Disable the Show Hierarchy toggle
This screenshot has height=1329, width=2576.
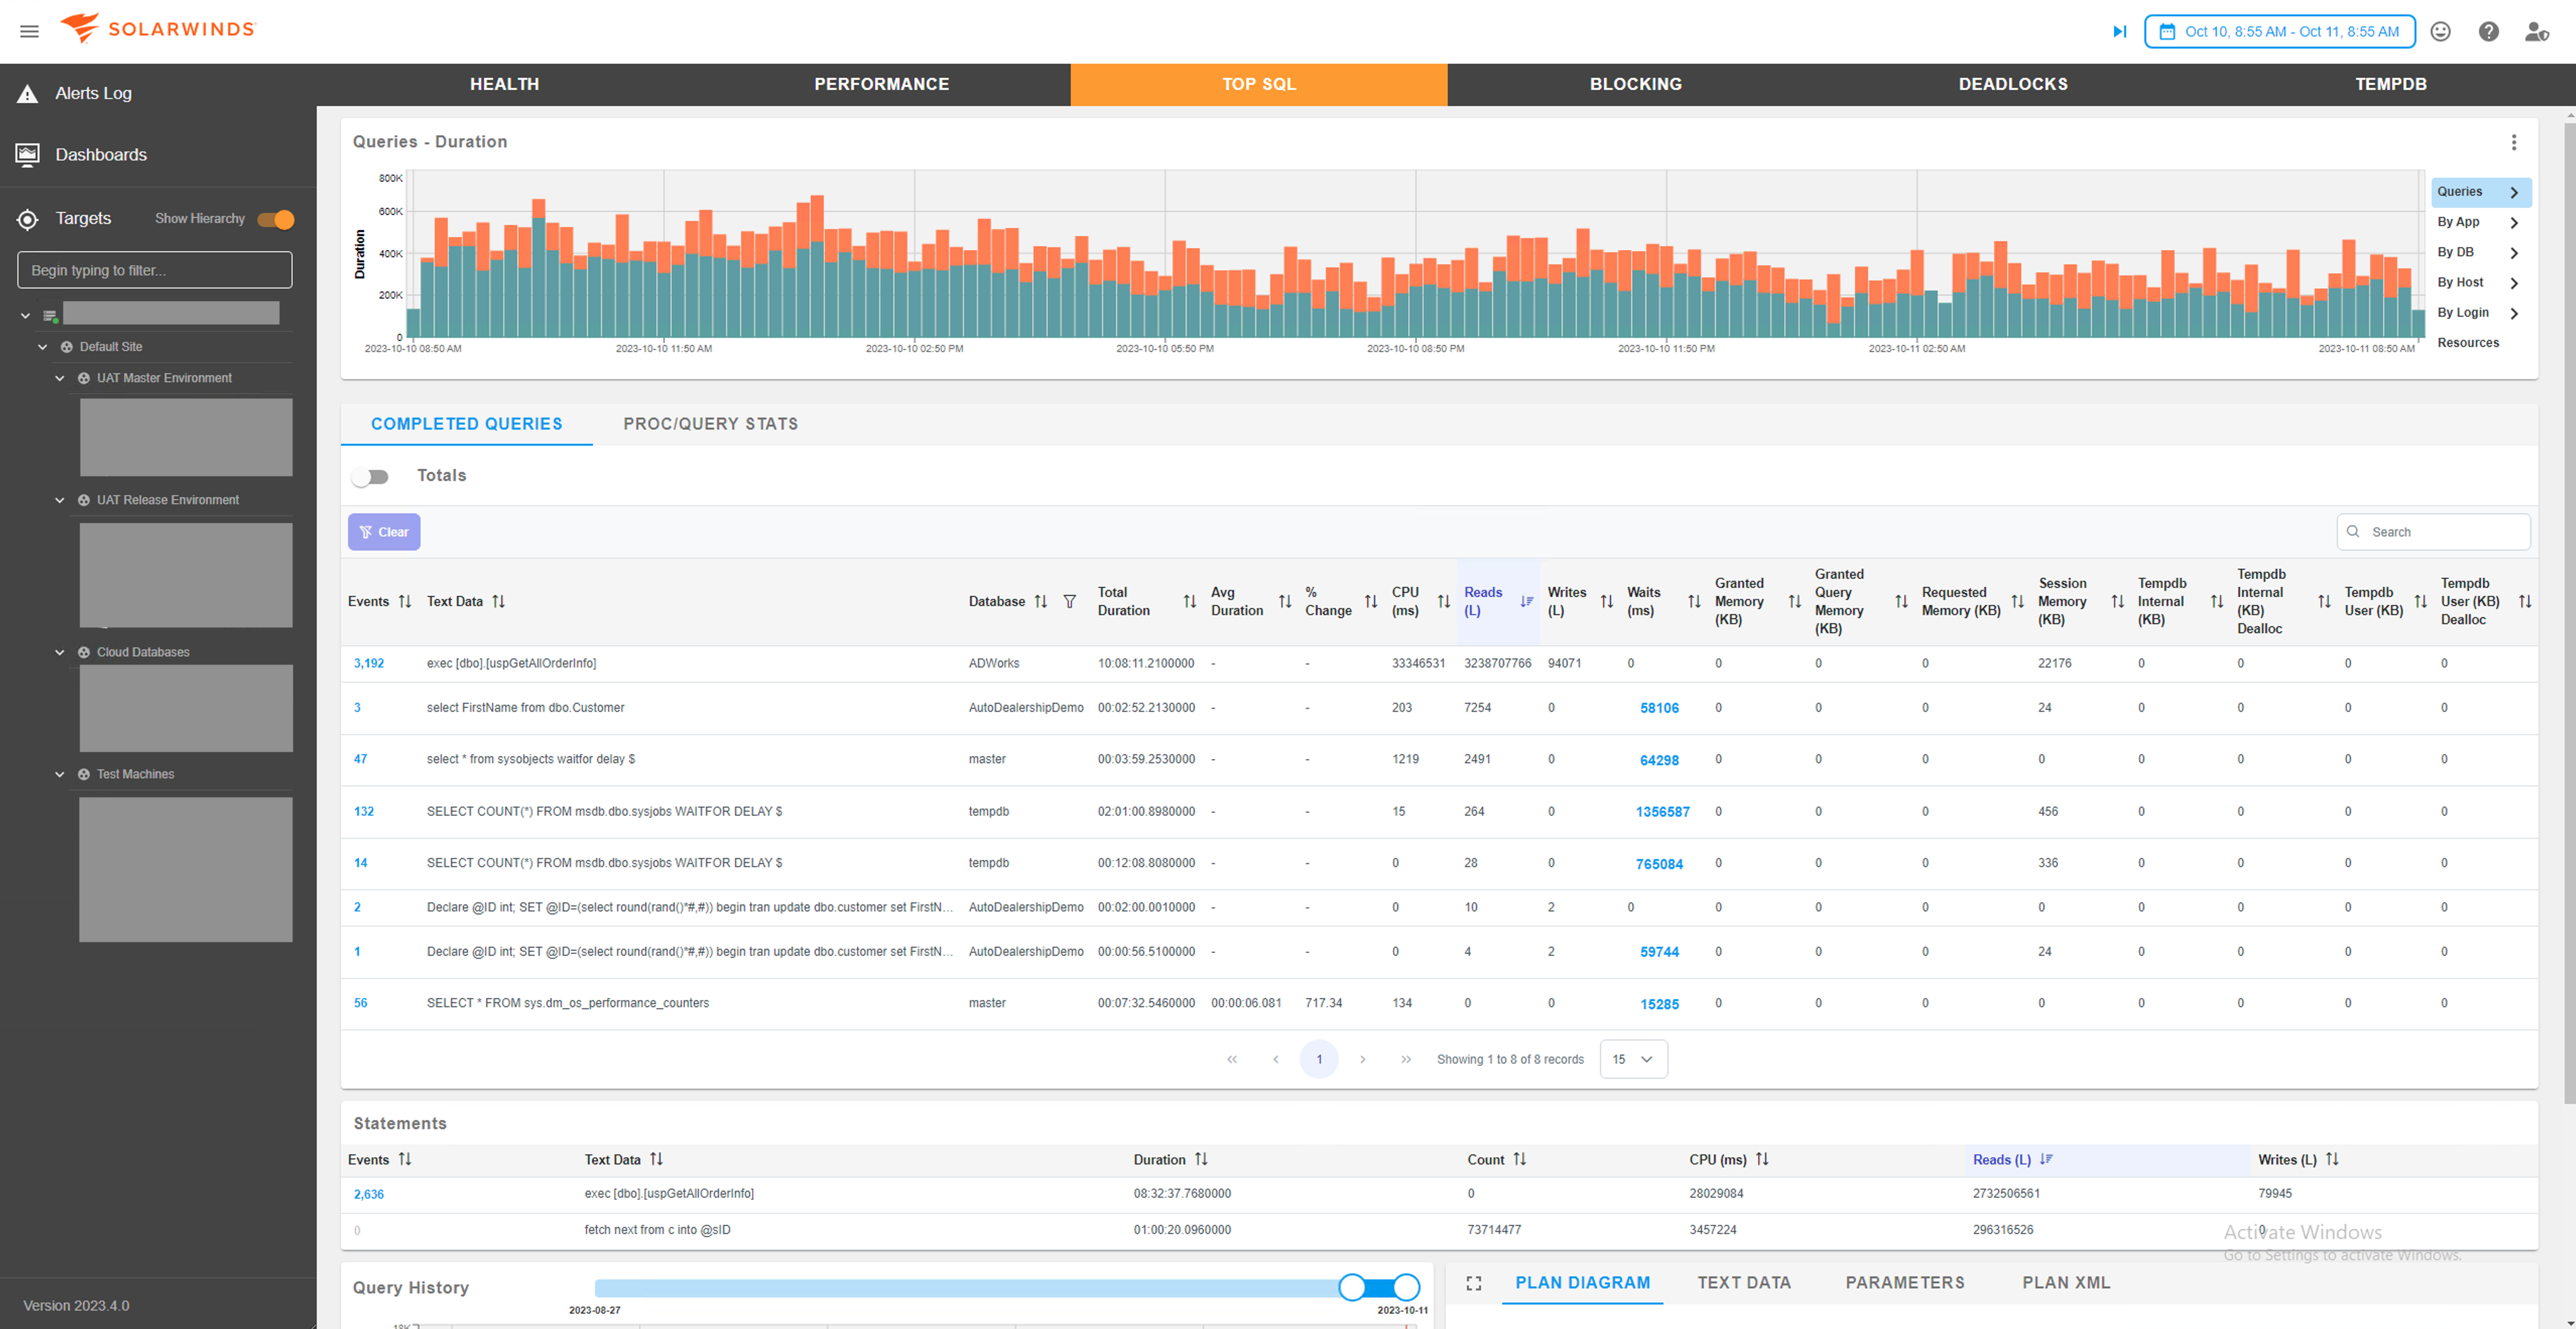tap(276, 219)
